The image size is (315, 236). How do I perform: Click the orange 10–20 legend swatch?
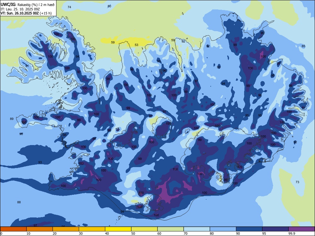40,229
